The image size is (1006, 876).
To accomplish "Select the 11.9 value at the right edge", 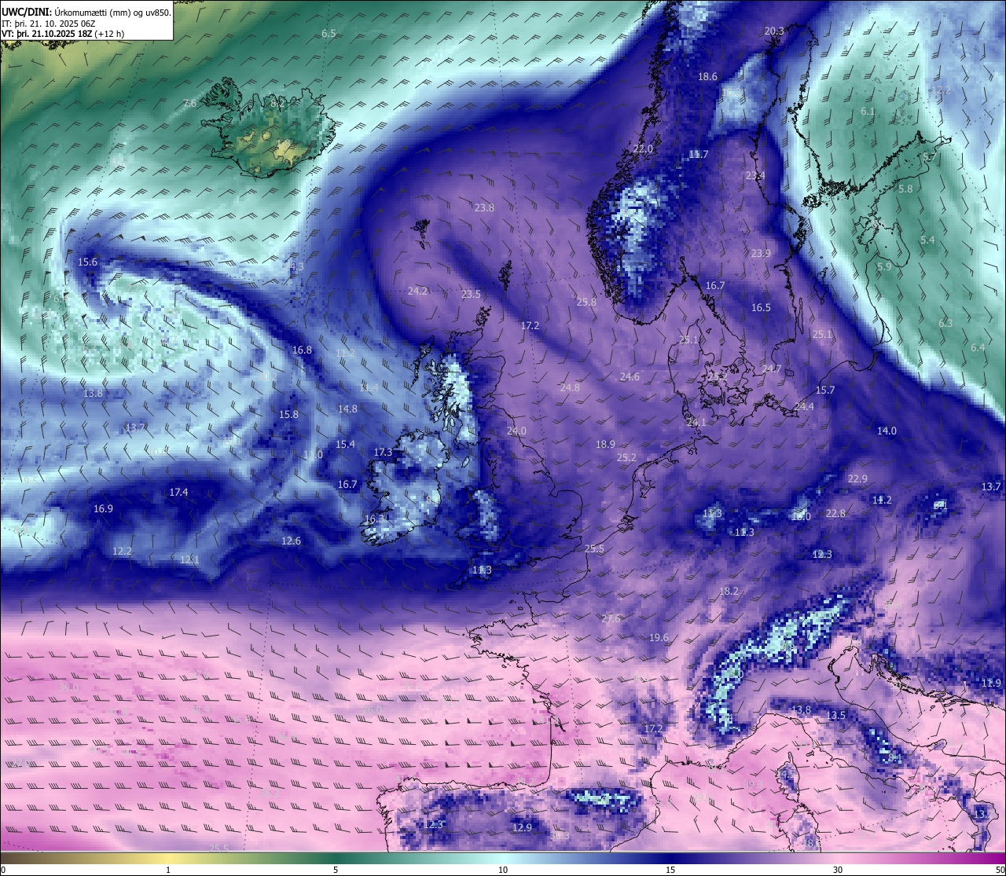I will point(991,684).
